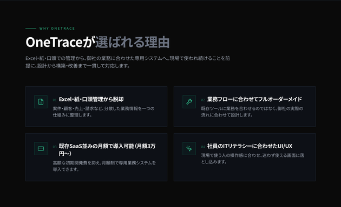
Task: Click the 04 number label
Action: 203,147
